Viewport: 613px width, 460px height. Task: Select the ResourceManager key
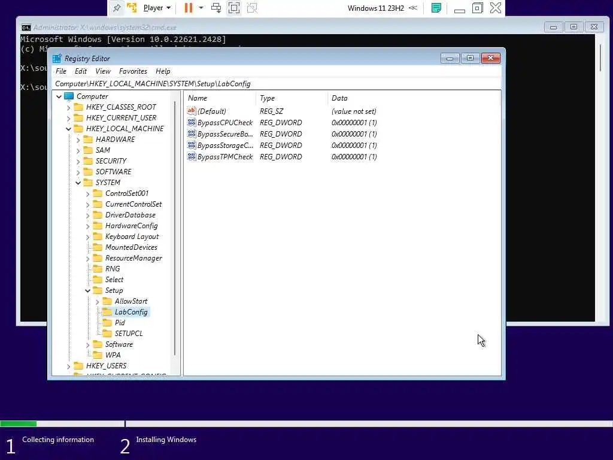(133, 258)
